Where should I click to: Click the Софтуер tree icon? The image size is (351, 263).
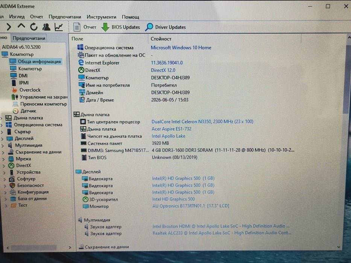click(12, 179)
